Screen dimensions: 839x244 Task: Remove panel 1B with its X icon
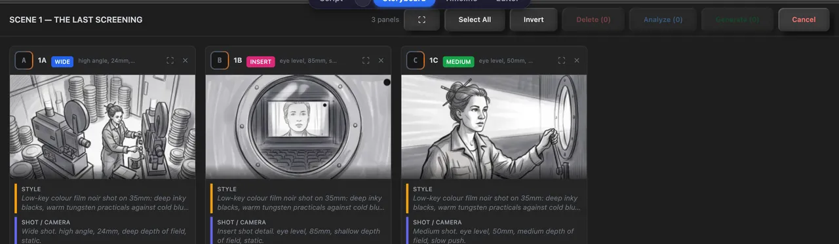click(381, 60)
